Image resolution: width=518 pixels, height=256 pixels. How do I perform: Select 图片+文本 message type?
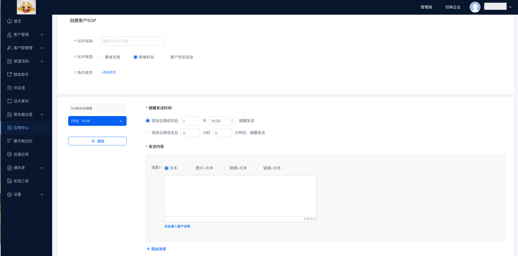pyautogui.click(x=193, y=168)
